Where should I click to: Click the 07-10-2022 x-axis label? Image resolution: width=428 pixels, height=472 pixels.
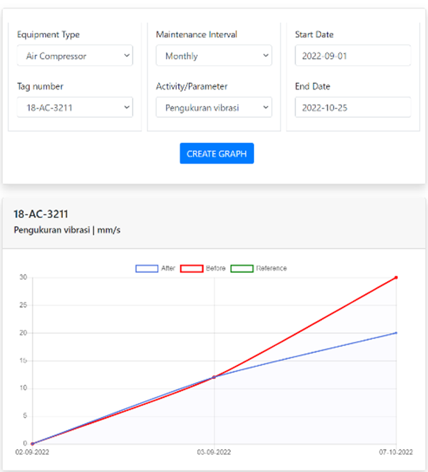(x=396, y=453)
